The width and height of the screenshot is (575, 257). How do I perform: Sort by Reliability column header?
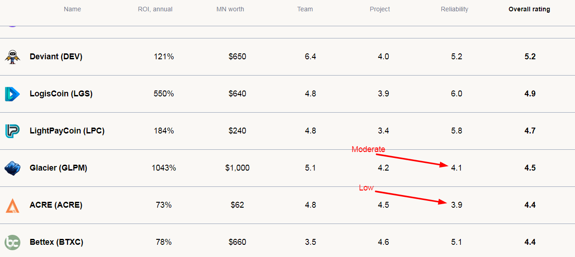click(454, 9)
